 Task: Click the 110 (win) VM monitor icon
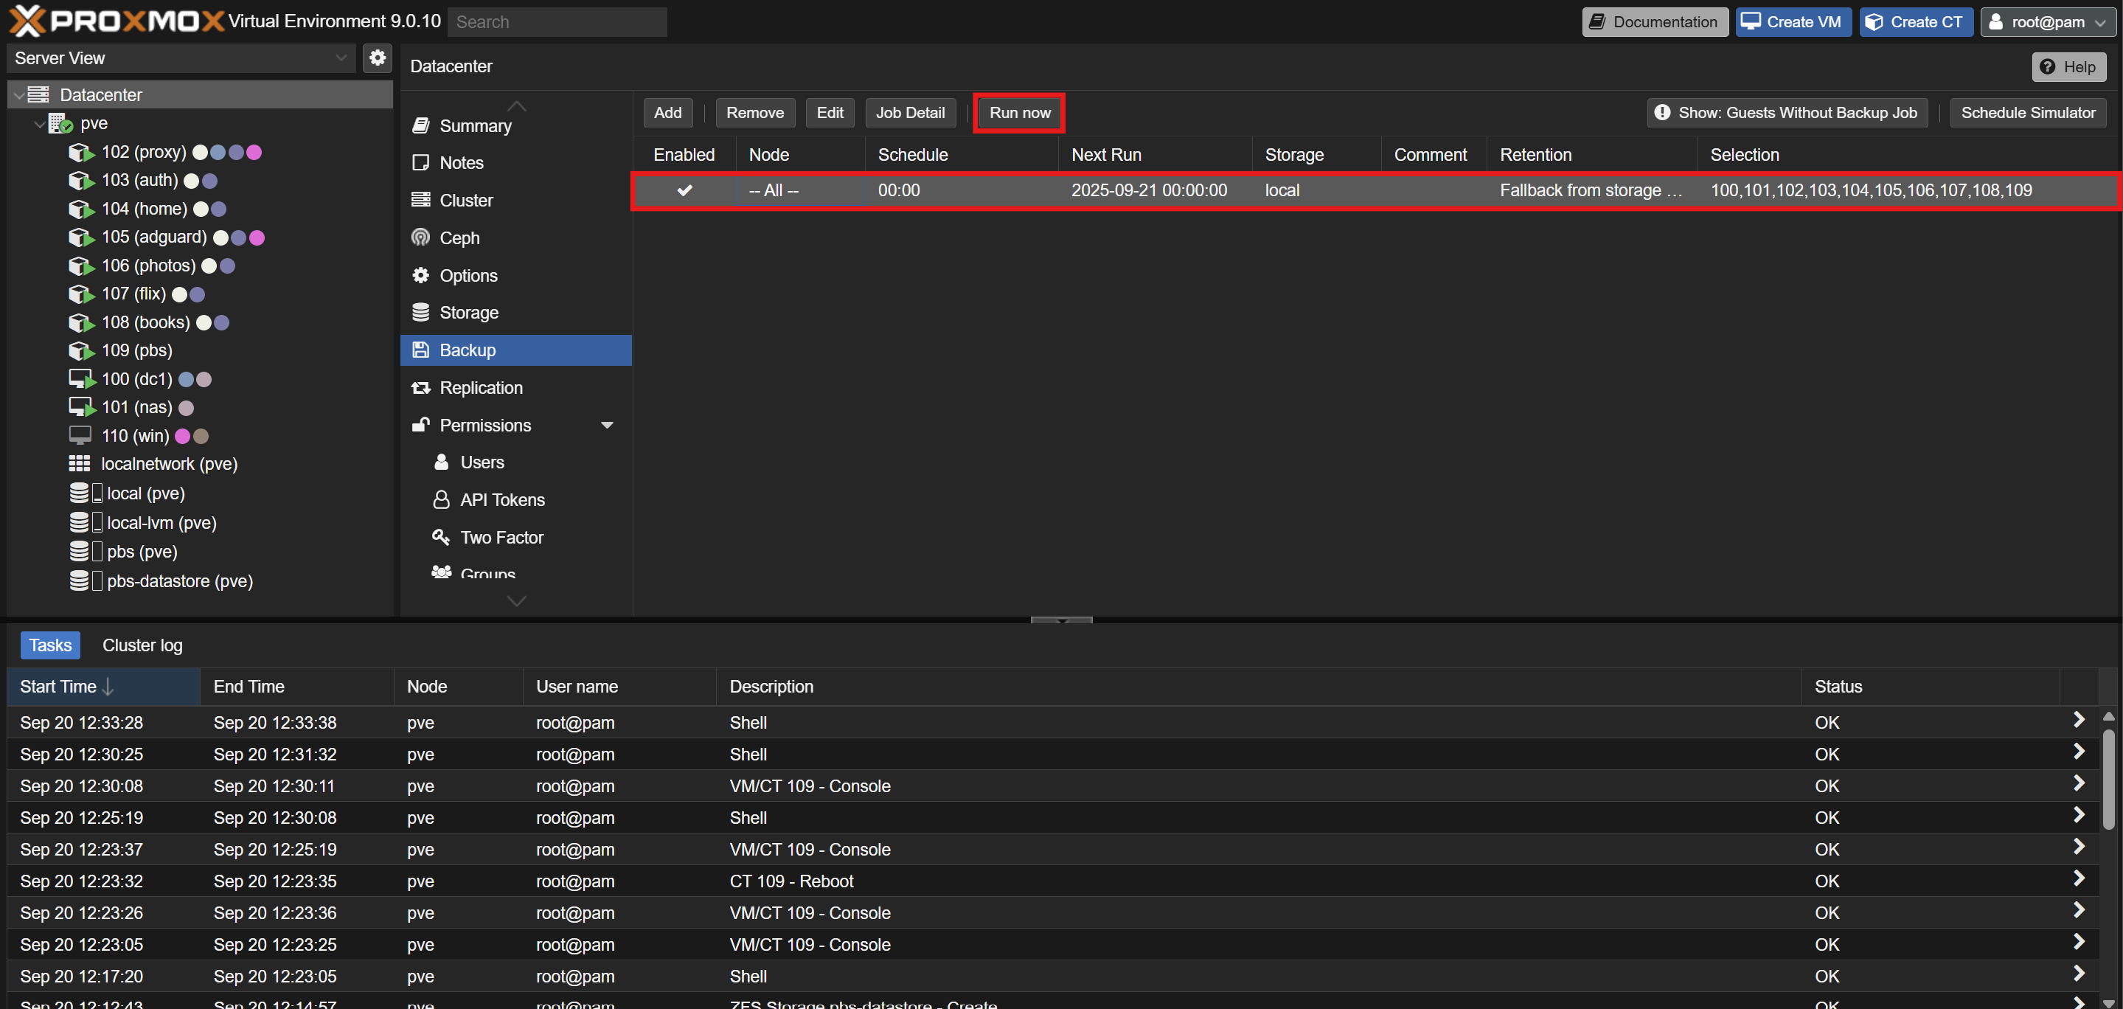tap(80, 435)
